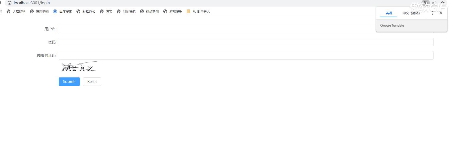Click the globe icon beside 天猫购物
This screenshot has height=153, width=451.
(8, 11)
